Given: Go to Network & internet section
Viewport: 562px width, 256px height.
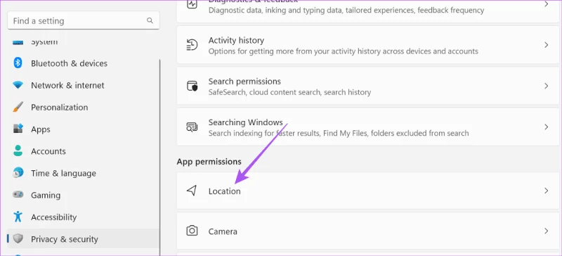Looking at the screenshot, I should coord(67,86).
